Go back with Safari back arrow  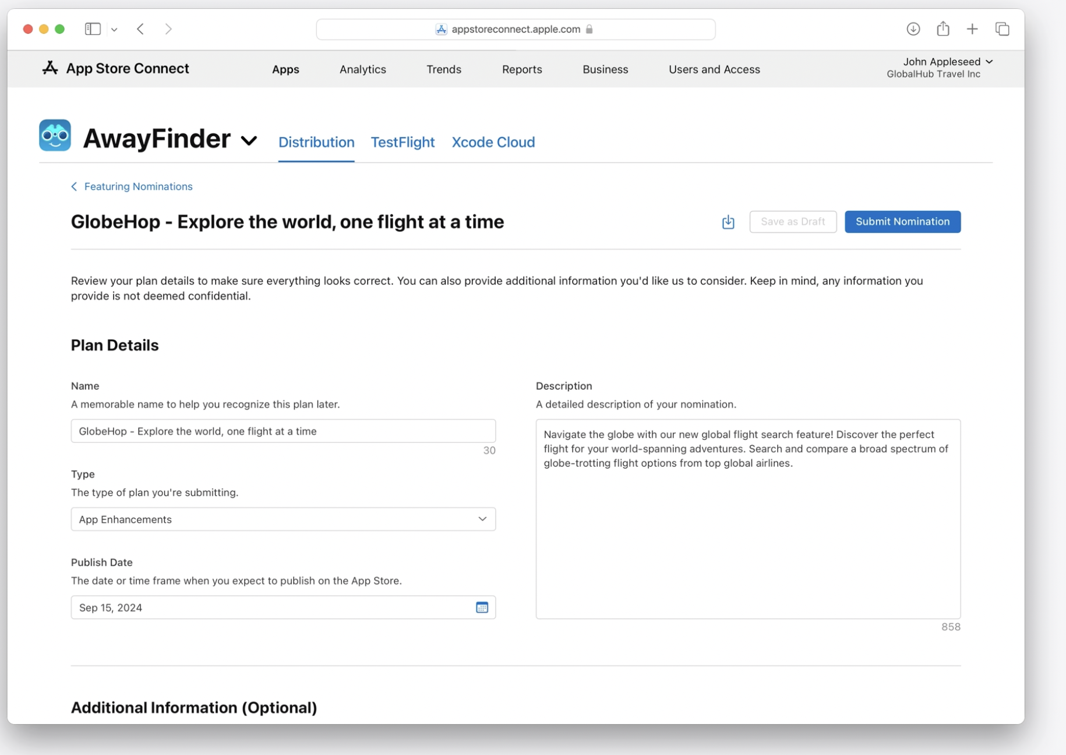tap(140, 29)
